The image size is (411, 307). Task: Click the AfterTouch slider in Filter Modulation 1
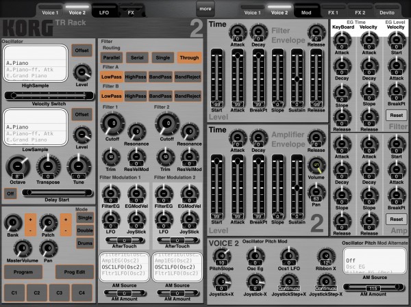point(125,240)
